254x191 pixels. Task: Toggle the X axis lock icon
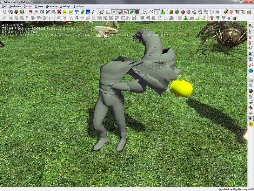[x=212, y=18]
